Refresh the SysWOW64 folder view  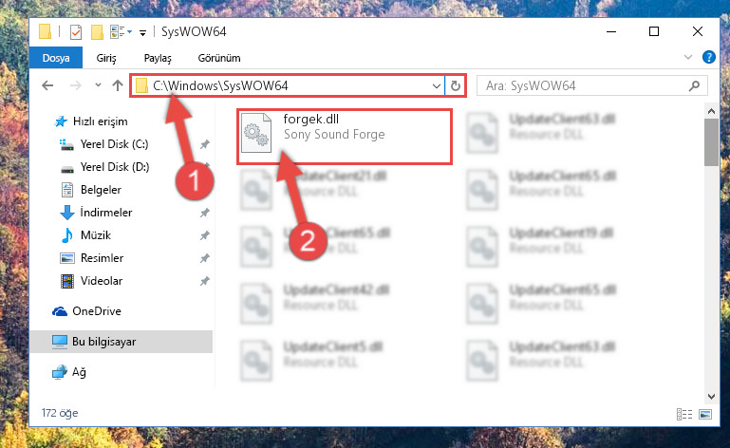456,85
